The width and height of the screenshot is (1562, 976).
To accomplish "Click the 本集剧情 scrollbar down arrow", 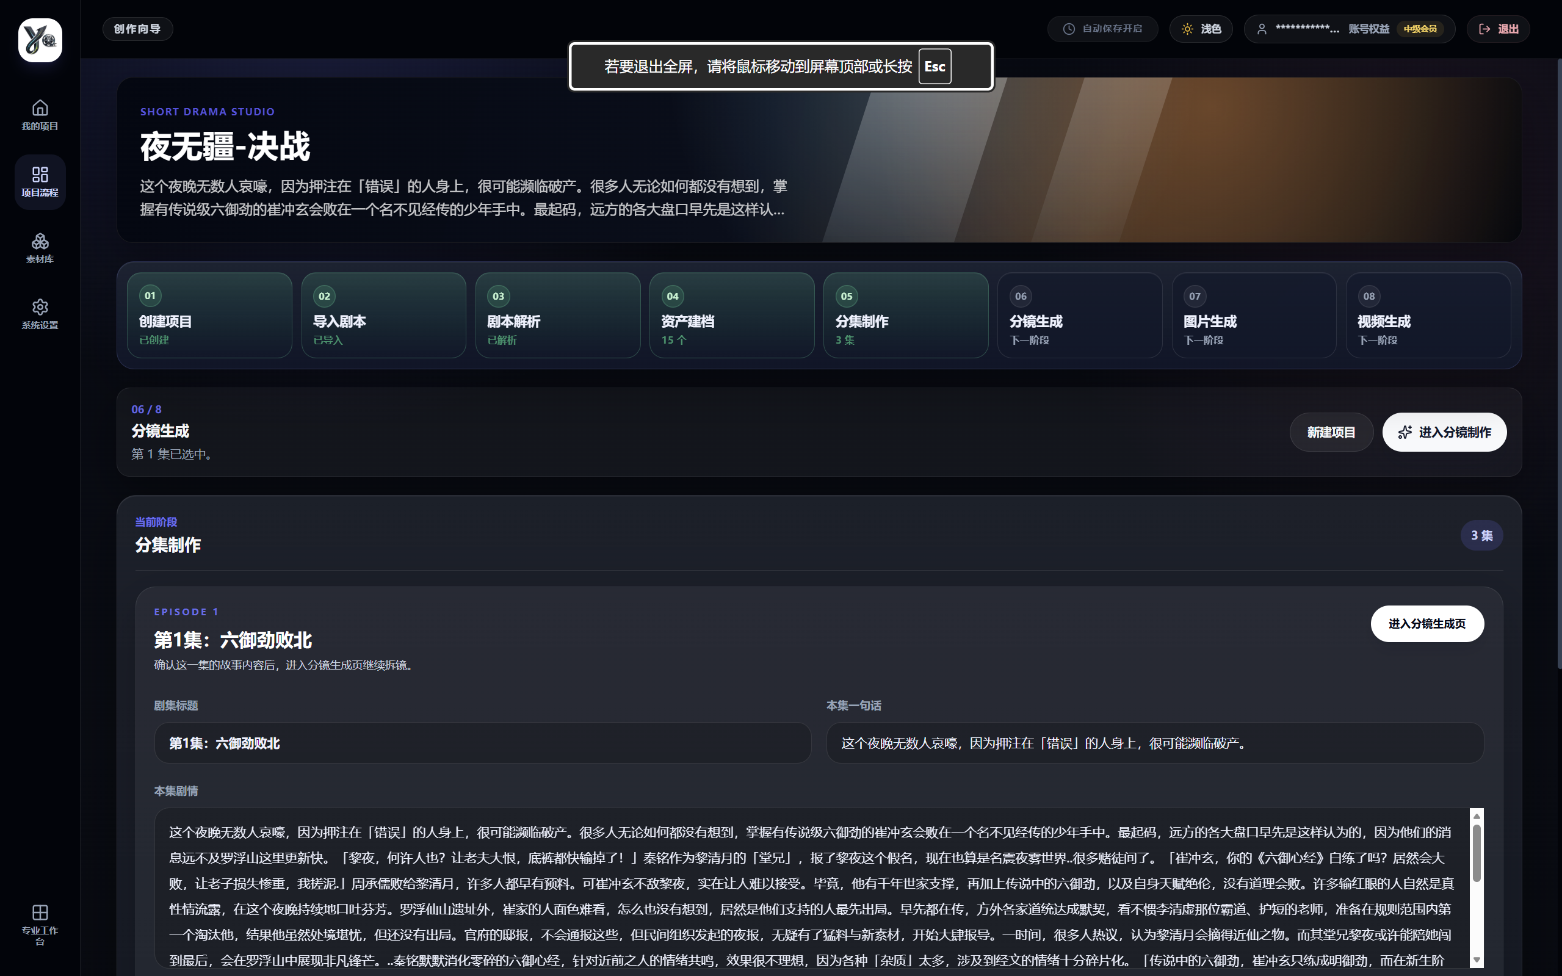I will click(x=1477, y=960).
